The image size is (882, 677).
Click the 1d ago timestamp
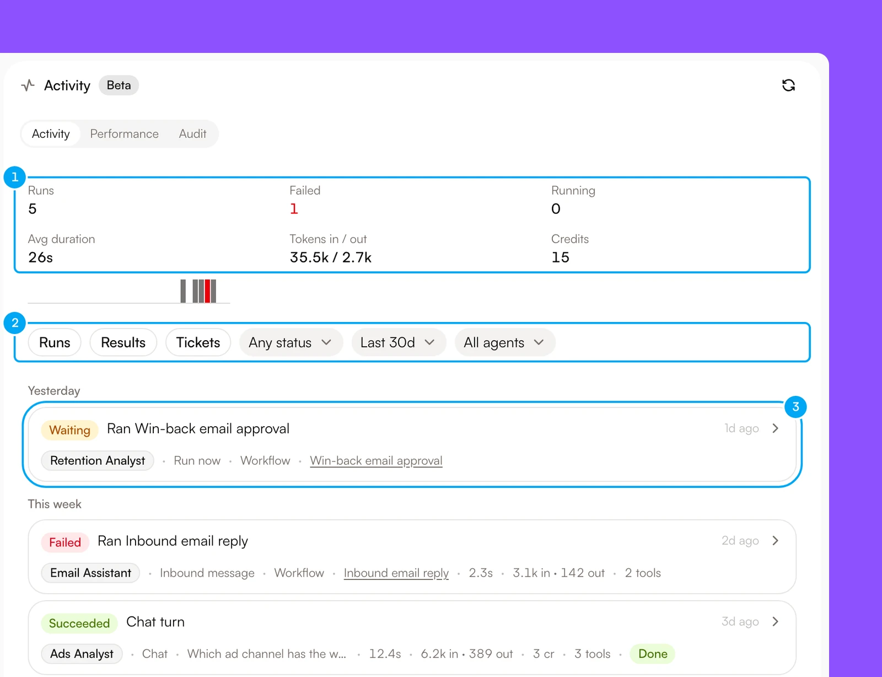pos(741,428)
